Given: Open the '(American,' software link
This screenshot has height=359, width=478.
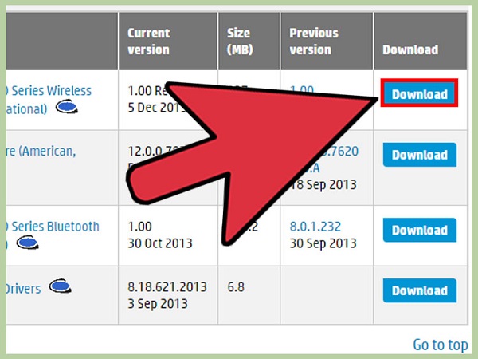Looking at the screenshot, I should click(41, 151).
